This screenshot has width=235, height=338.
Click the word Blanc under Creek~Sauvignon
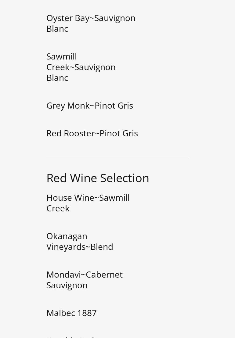point(57,78)
